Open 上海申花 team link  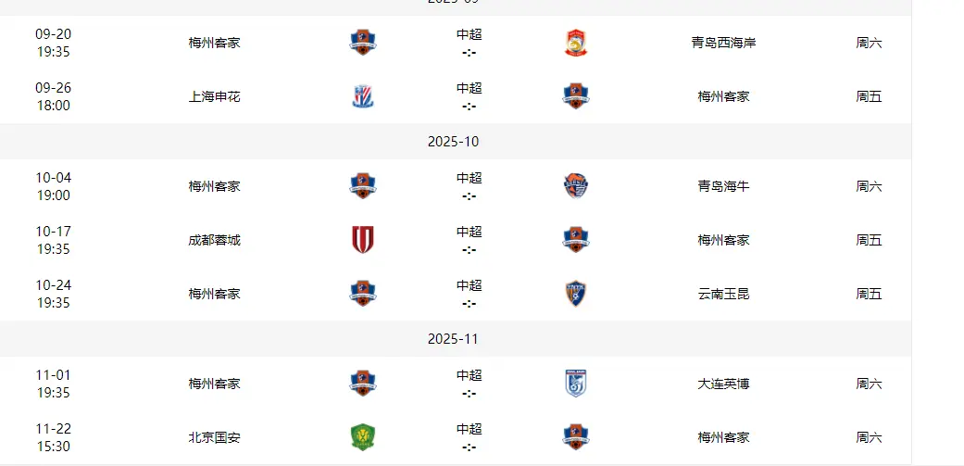point(214,96)
